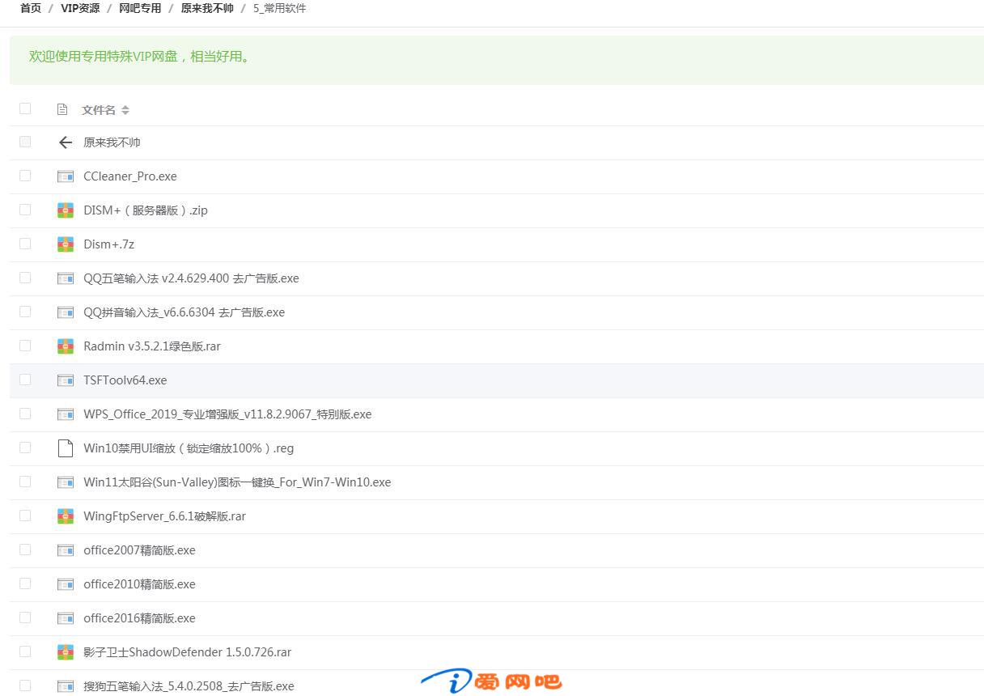Click the office2010精简版.exe file icon

tap(66, 584)
